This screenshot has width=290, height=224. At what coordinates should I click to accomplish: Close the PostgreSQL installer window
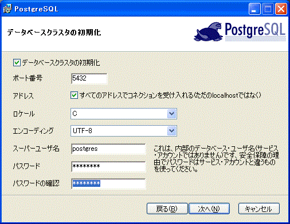pos(281,9)
